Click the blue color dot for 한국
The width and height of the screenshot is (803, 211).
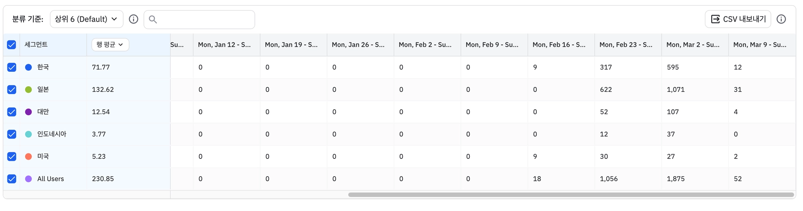(x=28, y=67)
